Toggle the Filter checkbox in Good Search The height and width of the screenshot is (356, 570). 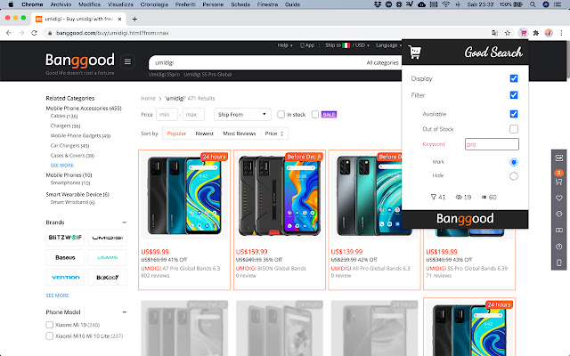(x=514, y=95)
